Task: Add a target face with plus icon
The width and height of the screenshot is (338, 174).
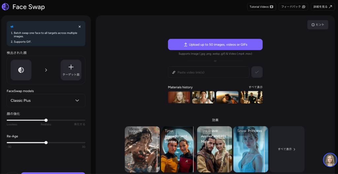Action: pos(71,70)
